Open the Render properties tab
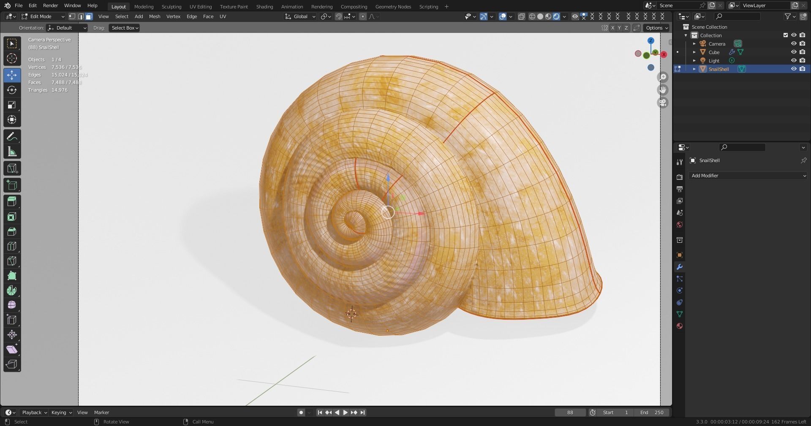The image size is (811, 426). [679, 177]
